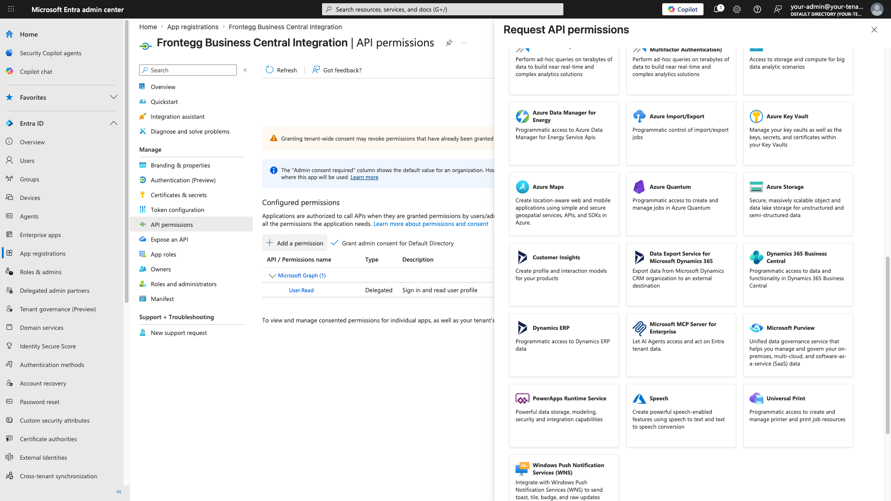Navigate to the Home breadcrumb
This screenshot has height=501, width=891.
click(x=148, y=27)
